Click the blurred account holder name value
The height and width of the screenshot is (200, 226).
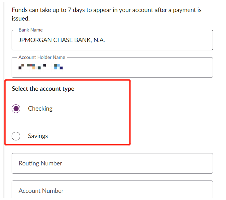tap(40, 66)
